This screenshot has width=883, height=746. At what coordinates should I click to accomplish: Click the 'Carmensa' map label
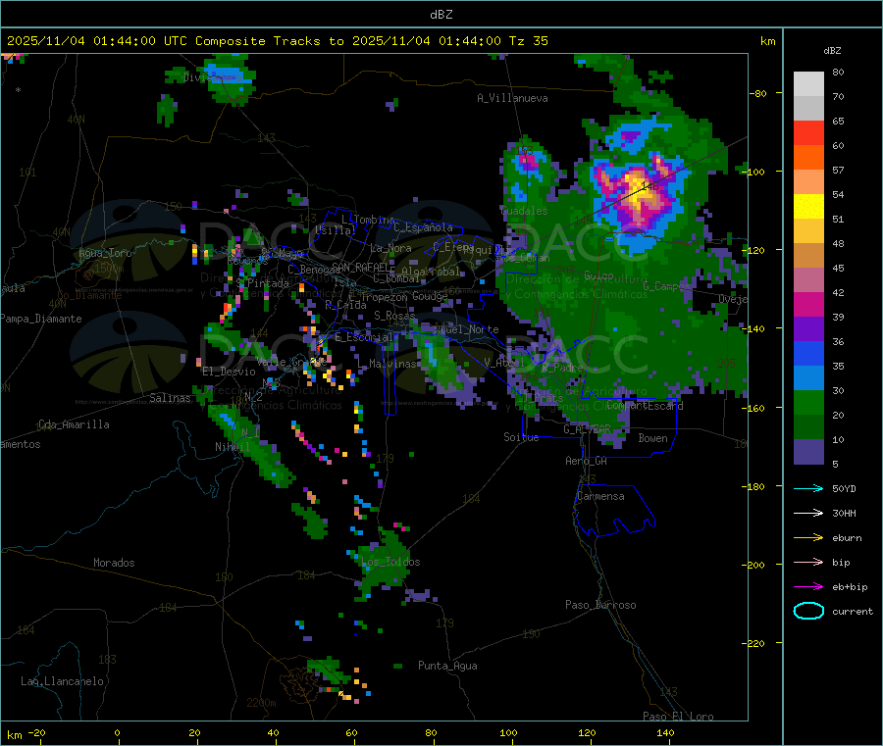(x=600, y=496)
